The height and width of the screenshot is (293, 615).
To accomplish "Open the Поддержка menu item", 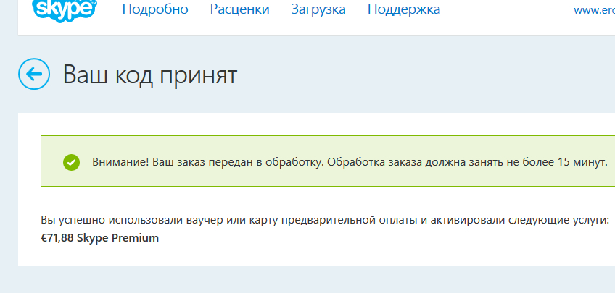I will tap(403, 9).
